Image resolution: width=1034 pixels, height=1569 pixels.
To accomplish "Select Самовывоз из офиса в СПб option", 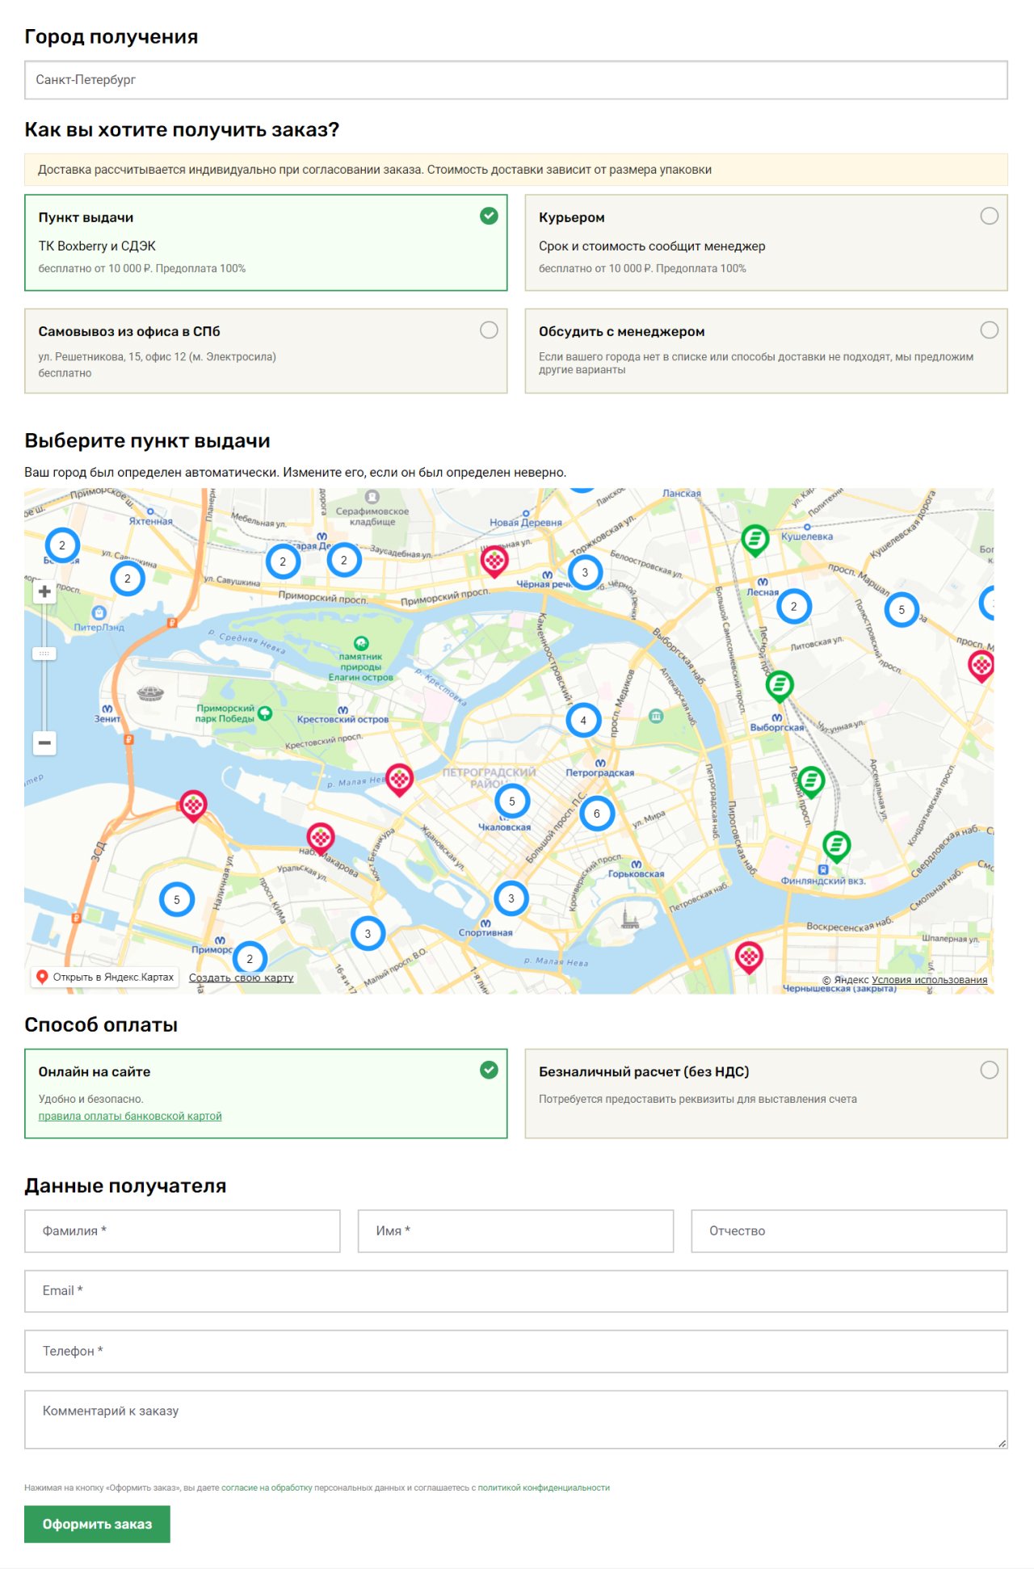I will pyautogui.click(x=266, y=351).
